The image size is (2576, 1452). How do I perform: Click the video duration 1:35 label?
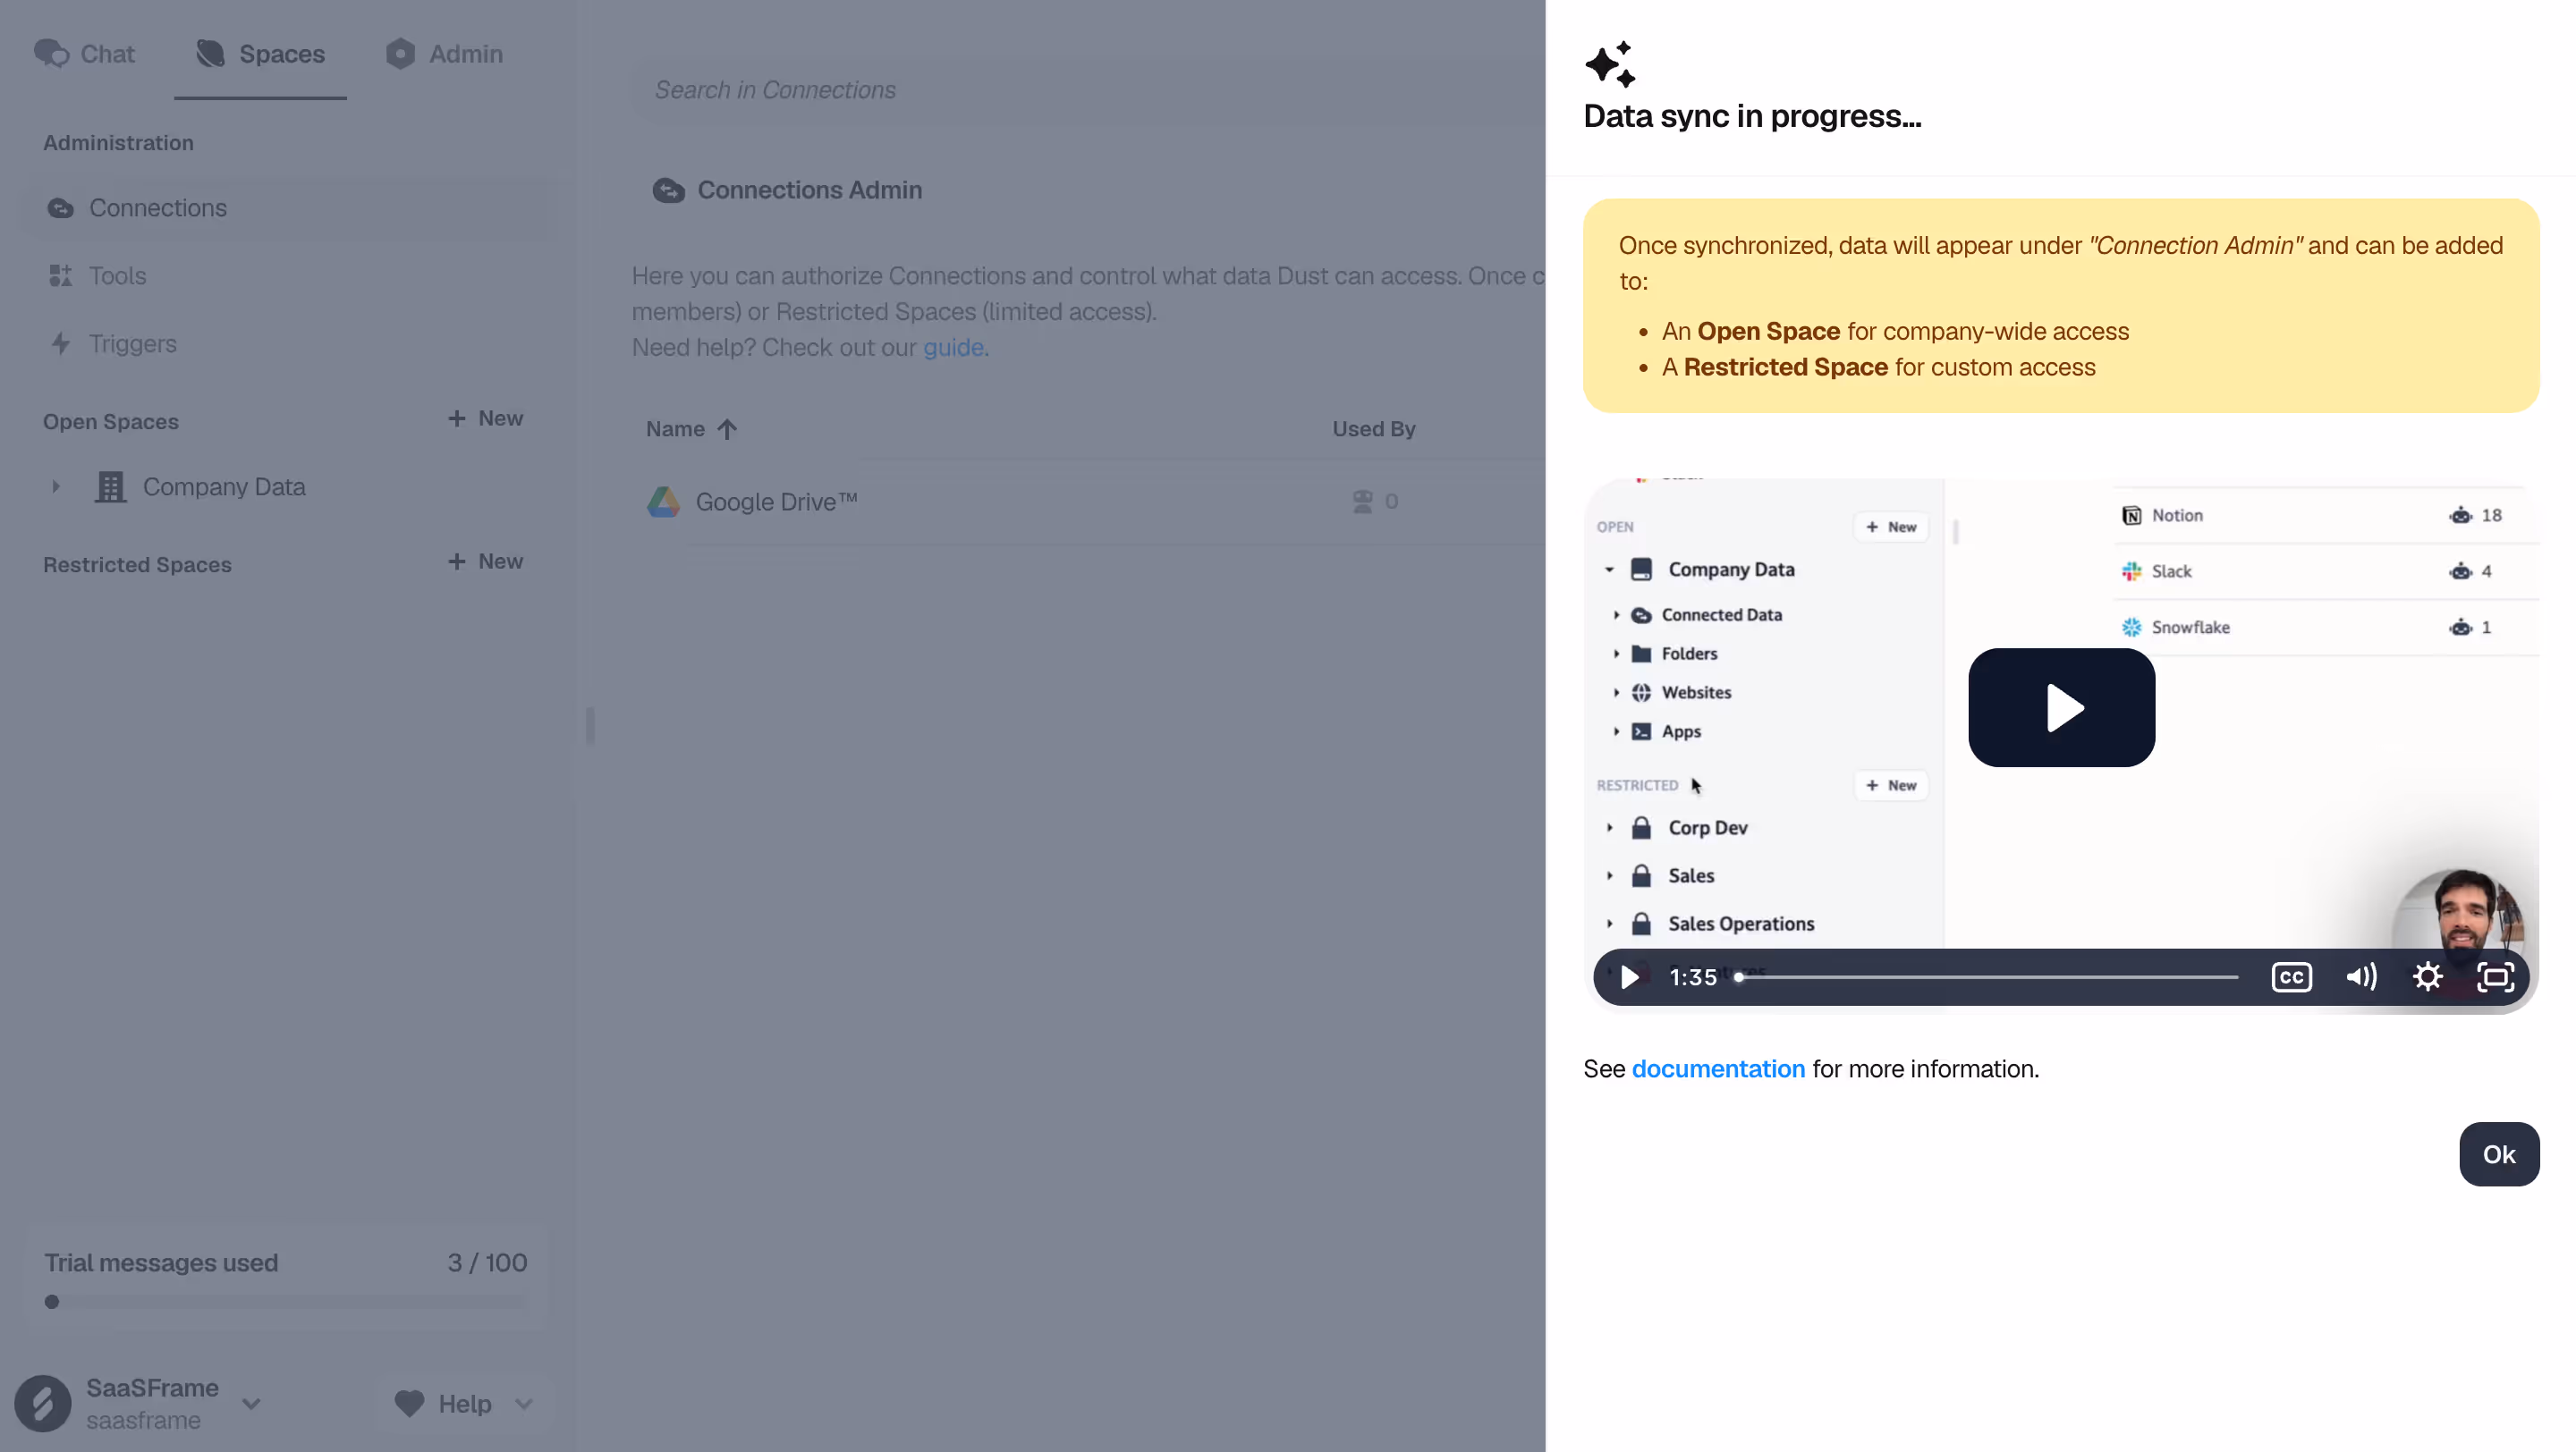(x=1693, y=977)
